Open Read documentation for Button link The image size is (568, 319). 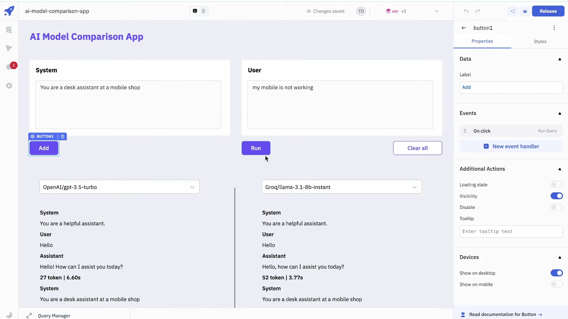[506, 314]
